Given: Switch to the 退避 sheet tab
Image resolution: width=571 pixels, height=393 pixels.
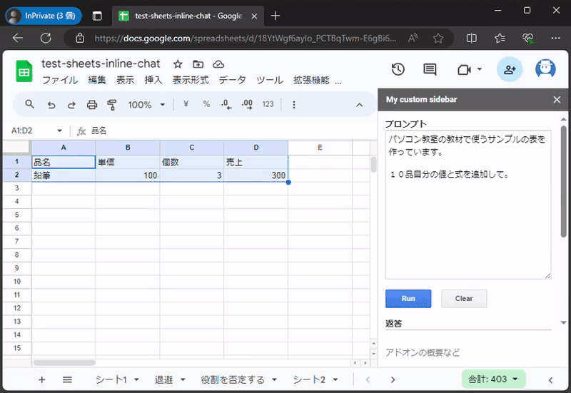Looking at the screenshot, I should 163,380.
